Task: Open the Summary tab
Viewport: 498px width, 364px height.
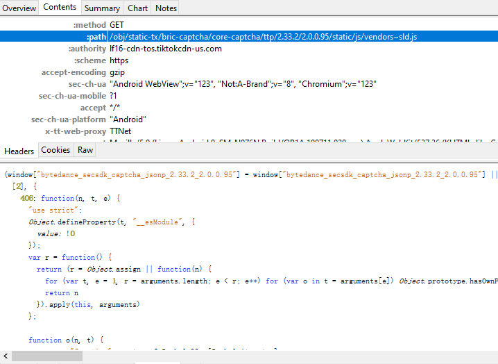Action: tap(102, 8)
